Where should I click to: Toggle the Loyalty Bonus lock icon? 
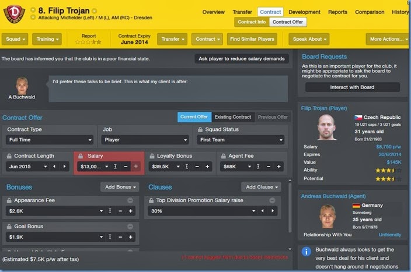coord(152,156)
